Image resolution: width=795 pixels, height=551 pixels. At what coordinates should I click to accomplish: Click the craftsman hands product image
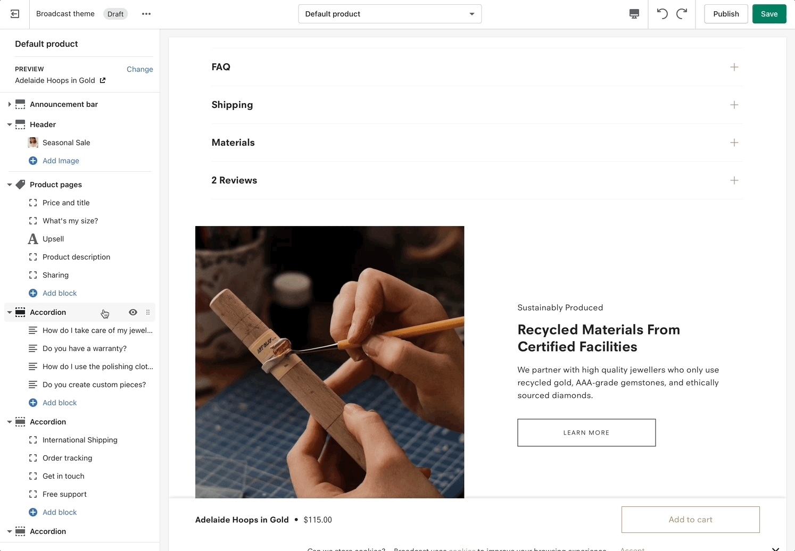point(329,362)
